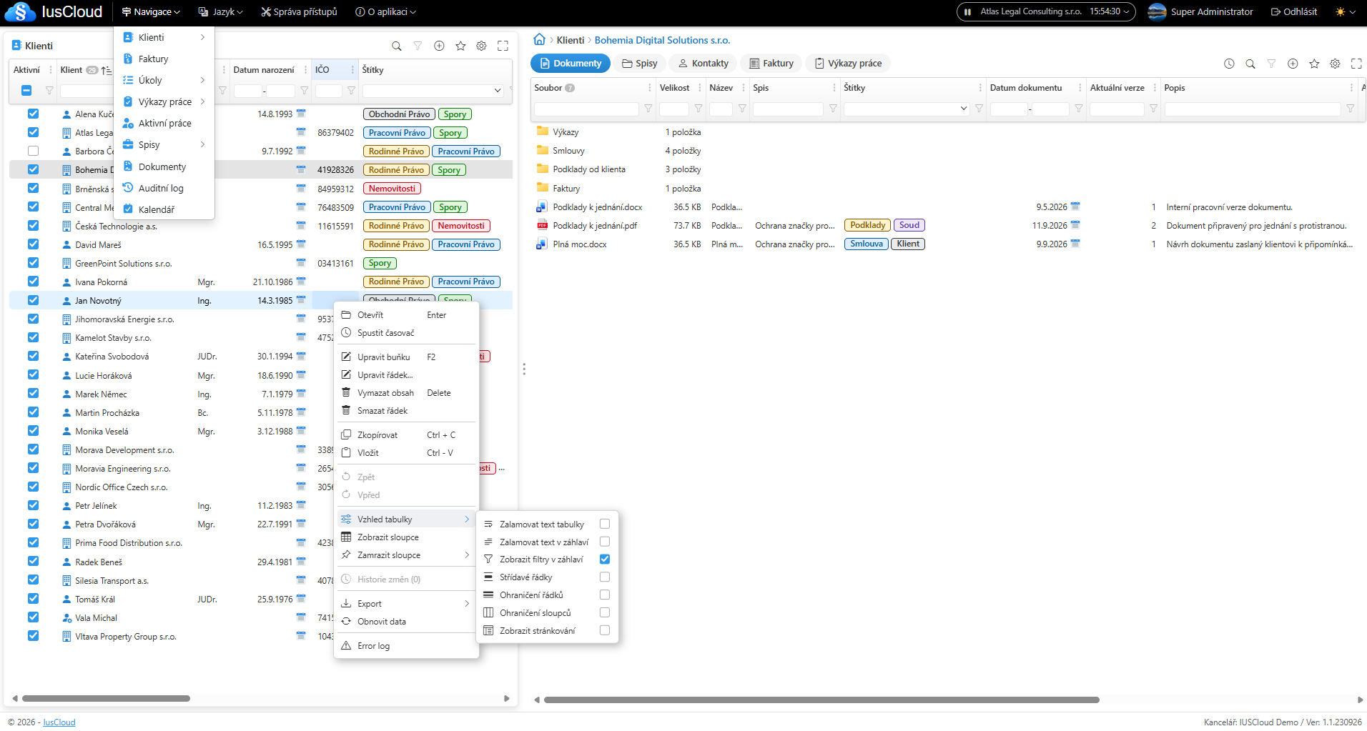Toggle Zalamovat text tabulky checkbox

pyautogui.click(x=605, y=524)
